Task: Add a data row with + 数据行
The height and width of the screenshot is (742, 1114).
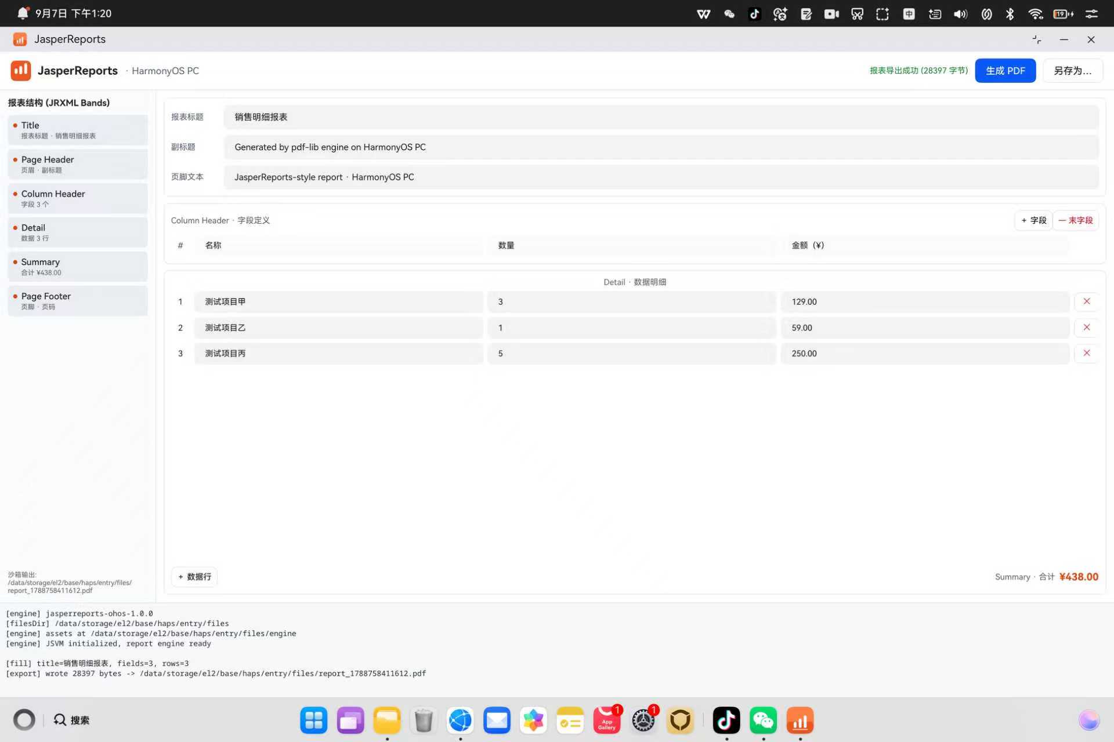Action: [x=194, y=577]
